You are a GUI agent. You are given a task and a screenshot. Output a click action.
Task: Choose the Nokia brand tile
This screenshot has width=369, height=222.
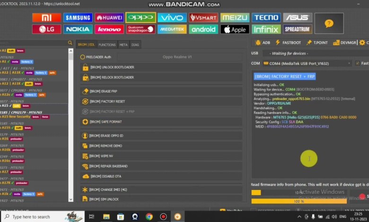(78, 29)
